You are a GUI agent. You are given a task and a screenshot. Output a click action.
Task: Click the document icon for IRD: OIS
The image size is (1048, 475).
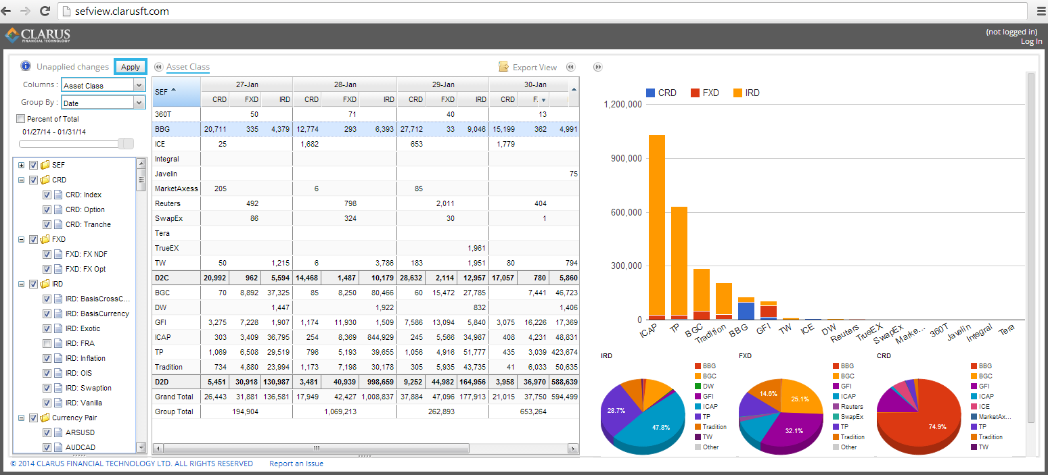click(x=59, y=373)
